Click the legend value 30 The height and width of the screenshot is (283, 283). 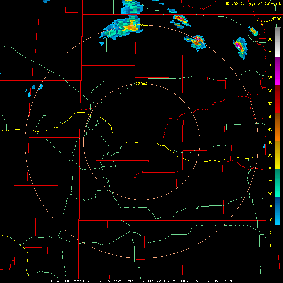pyautogui.click(x=270, y=168)
